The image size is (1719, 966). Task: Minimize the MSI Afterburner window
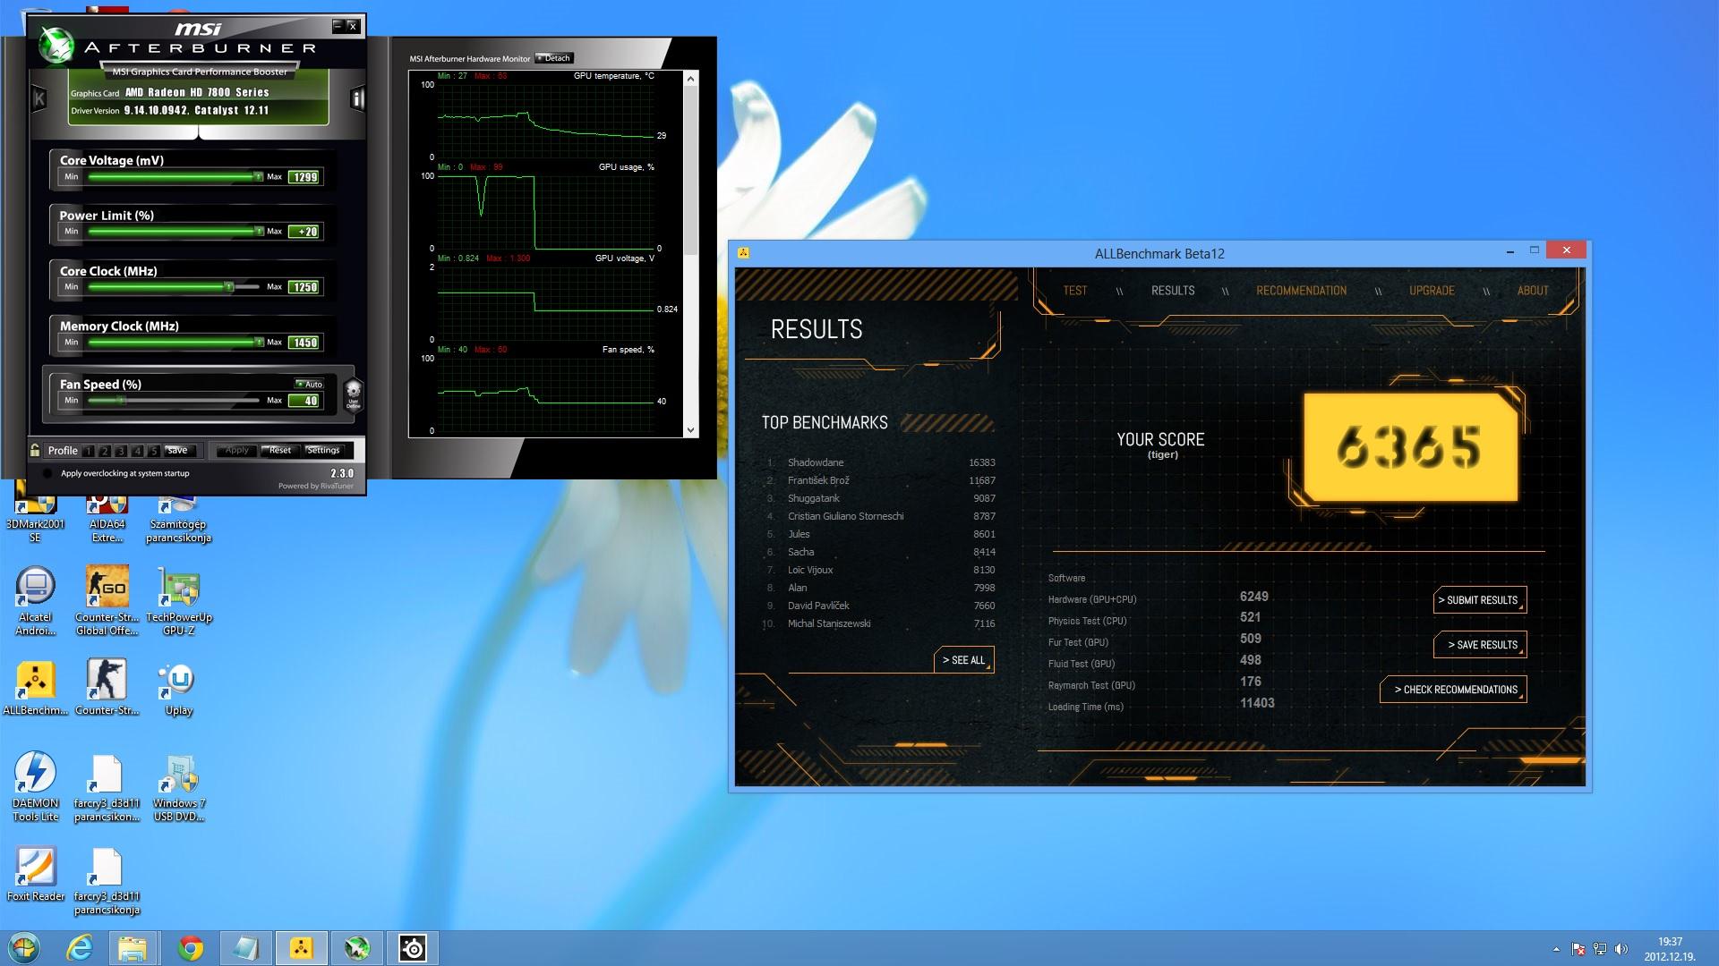(x=338, y=26)
